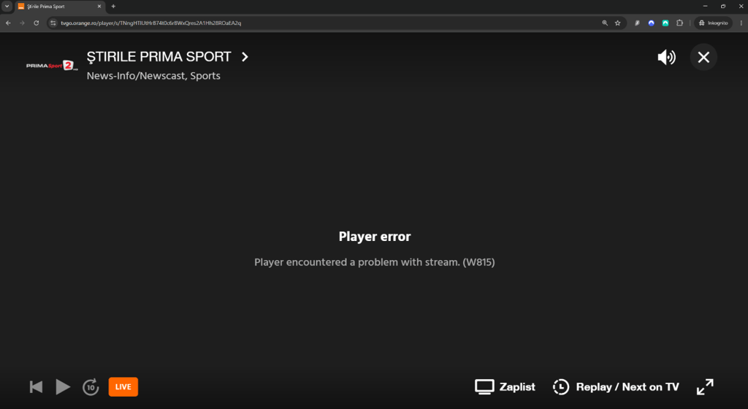Viewport: 748px width, 409px height.
Task: Close the player with the X button
Action: pyautogui.click(x=703, y=57)
